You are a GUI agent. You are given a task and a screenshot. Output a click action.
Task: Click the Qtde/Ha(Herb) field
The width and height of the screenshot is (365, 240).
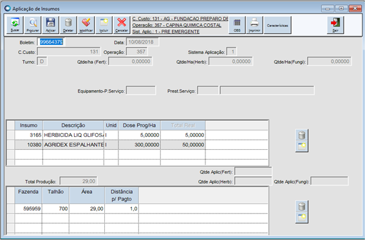tap(230, 61)
